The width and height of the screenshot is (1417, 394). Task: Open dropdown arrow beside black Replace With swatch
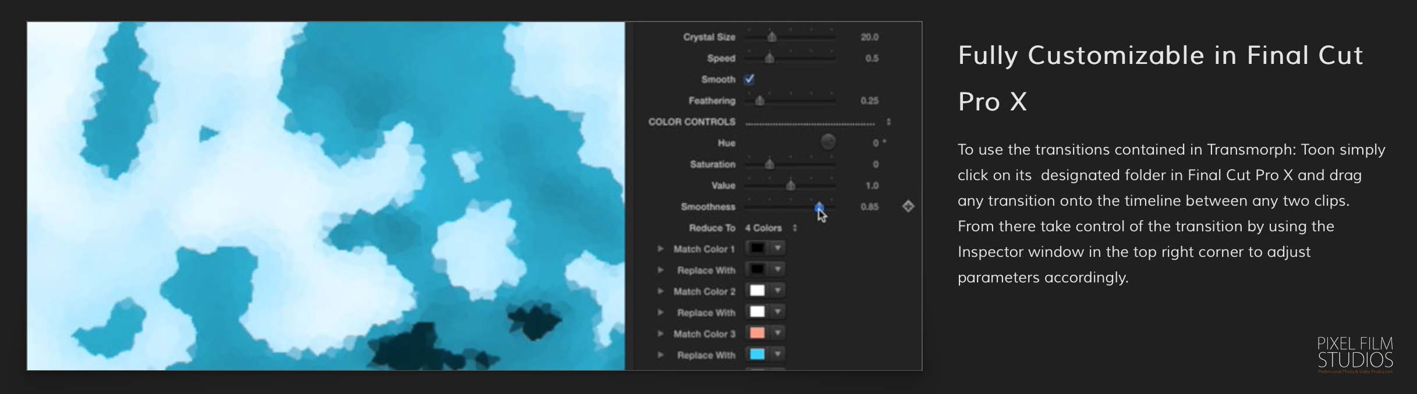[778, 269]
